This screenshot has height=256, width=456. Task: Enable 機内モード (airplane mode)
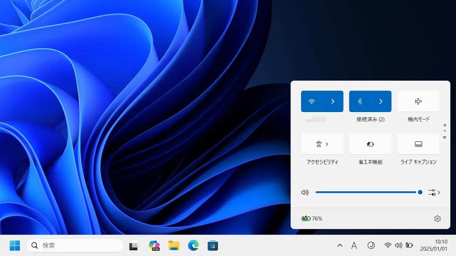[x=418, y=101]
